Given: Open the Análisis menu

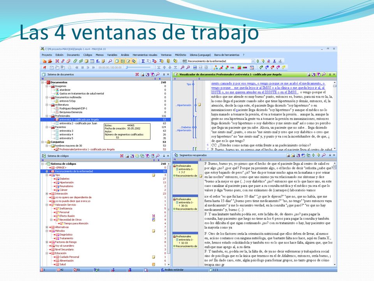Looking at the screenshot, I should coord(125,55).
